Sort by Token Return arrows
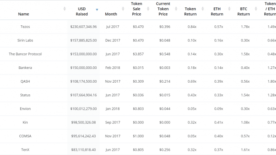Viewport: 276px width, 155px height. click(203, 9)
